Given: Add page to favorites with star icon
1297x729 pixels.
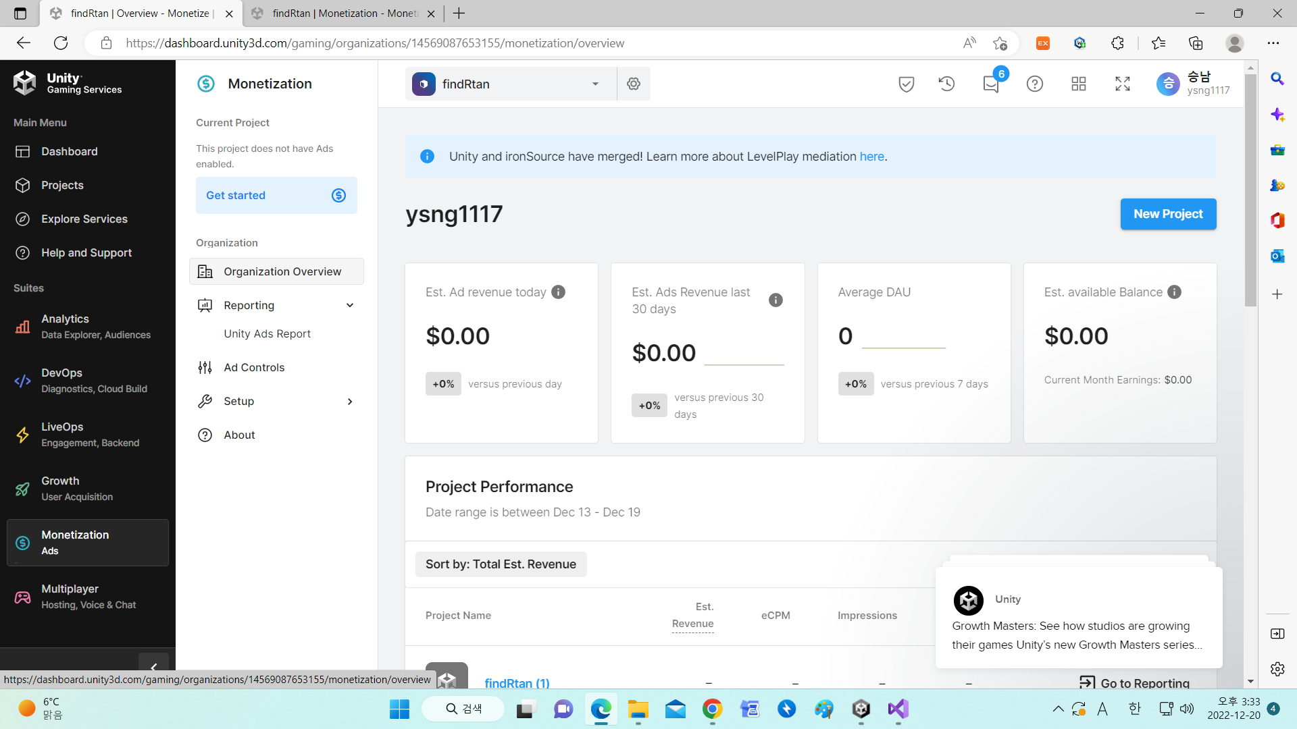Looking at the screenshot, I should pos(1000,43).
